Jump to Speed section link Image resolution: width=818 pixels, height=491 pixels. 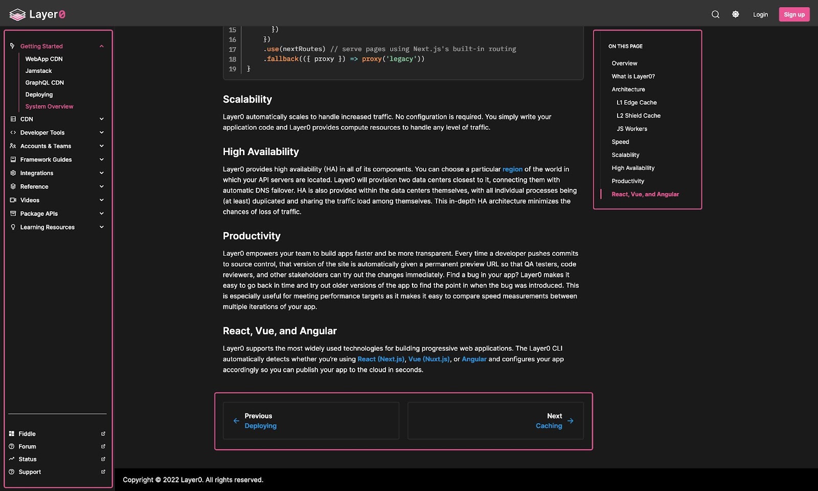coord(620,142)
